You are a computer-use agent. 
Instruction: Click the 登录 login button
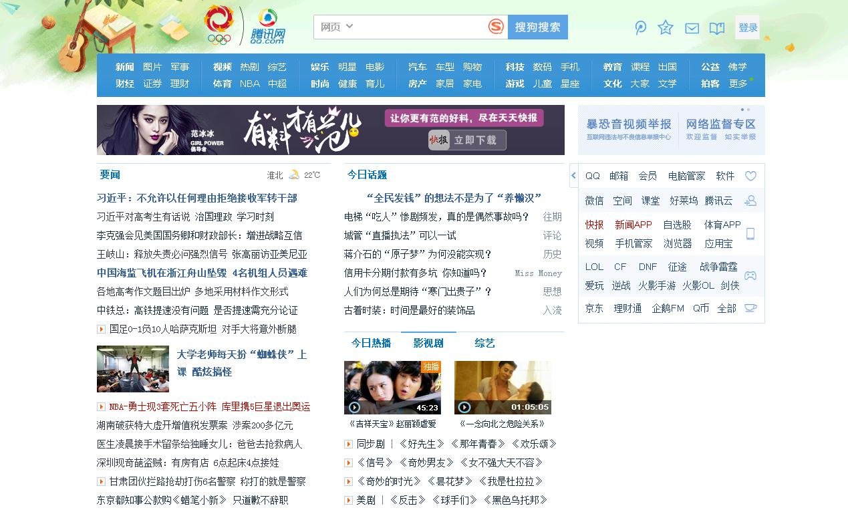click(748, 27)
